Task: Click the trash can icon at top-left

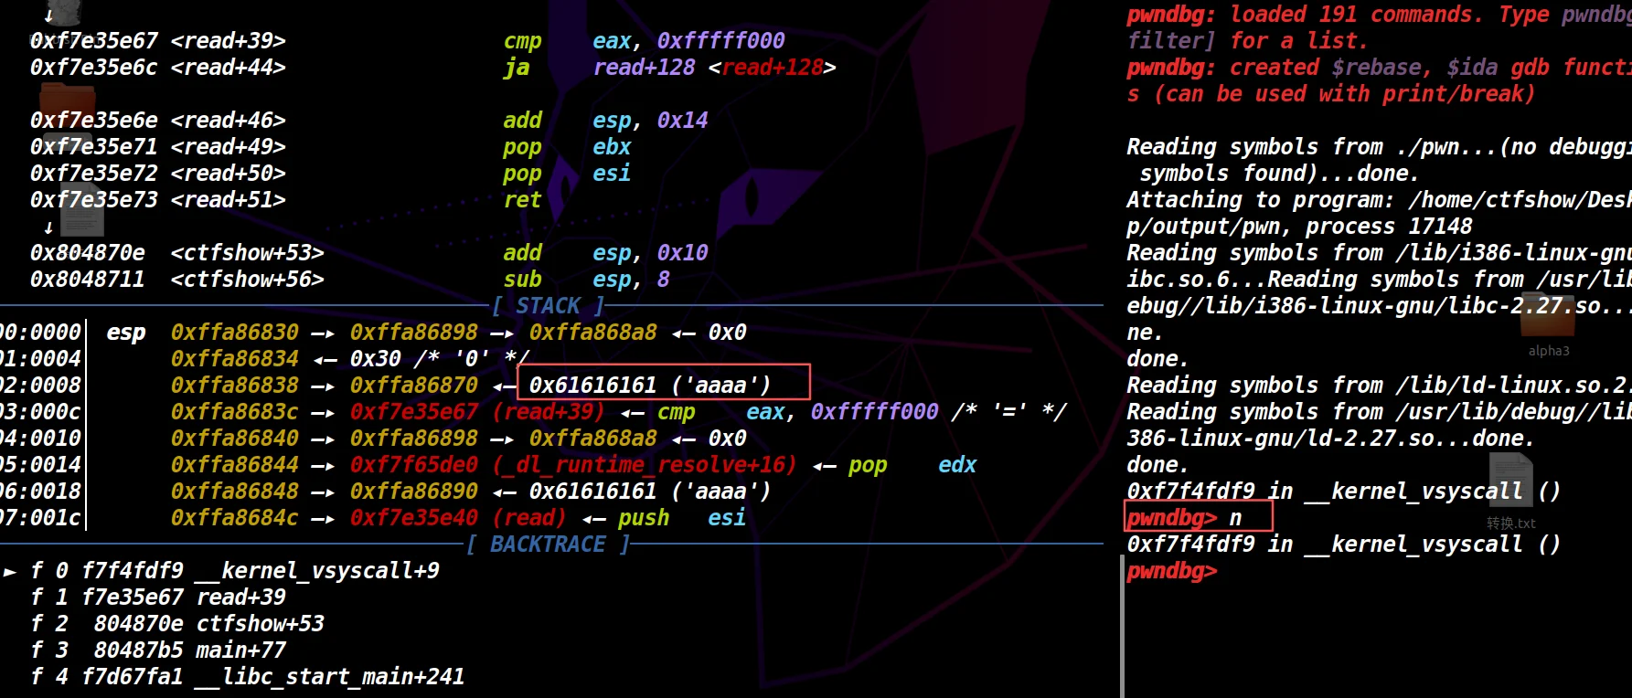Action: 62,11
